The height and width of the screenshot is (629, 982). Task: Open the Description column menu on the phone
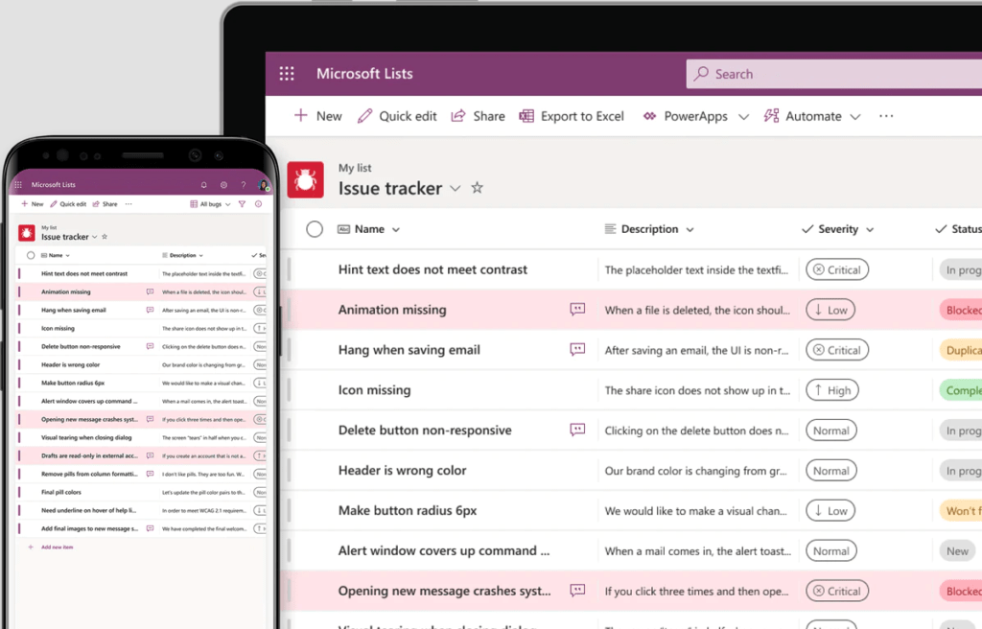click(x=201, y=256)
